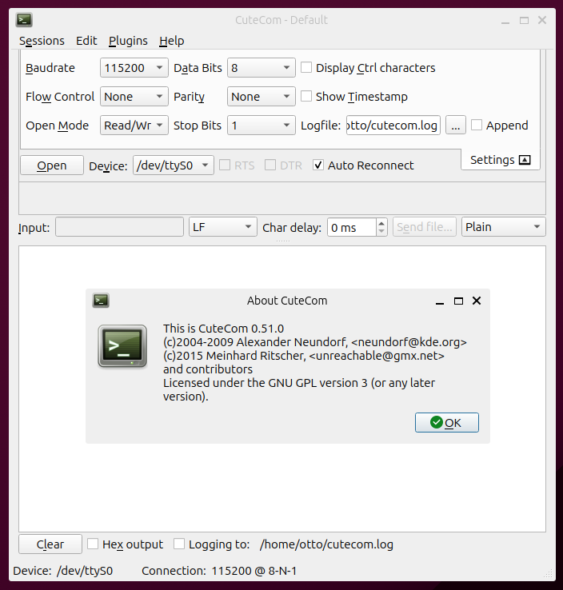Click OK in the About dialog

click(x=447, y=423)
